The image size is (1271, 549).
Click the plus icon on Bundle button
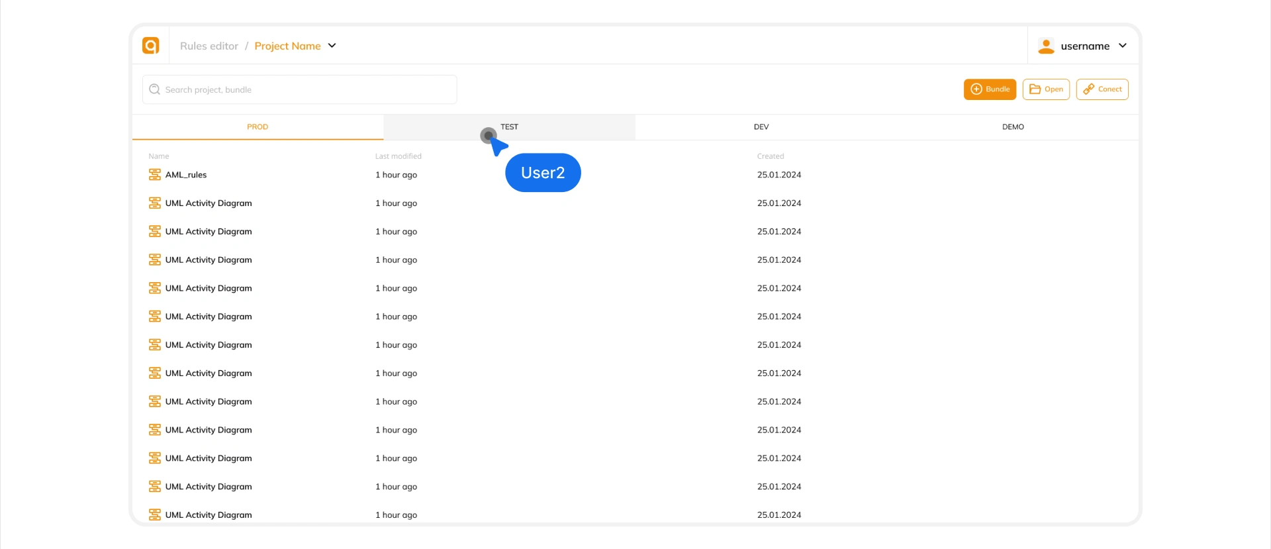pos(976,89)
